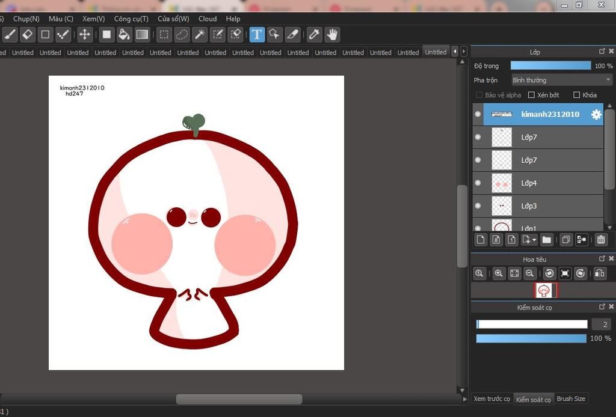This screenshot has height=417, width=616.
Task: Add a new color layer
Action: (x=481, y=240)
